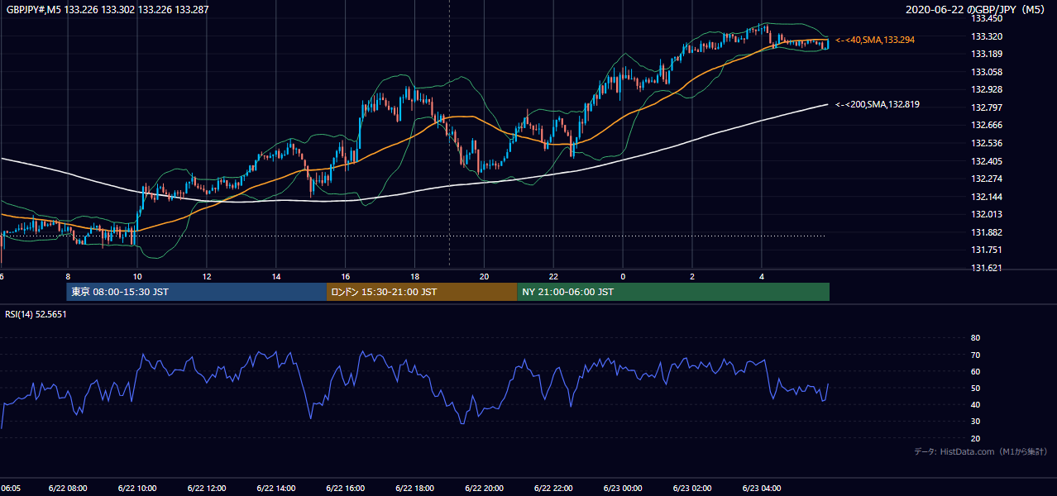Select the 40 SMA label reading 133.294
This screenshot has width=1057, height=496.
click(x=875, y=40)
